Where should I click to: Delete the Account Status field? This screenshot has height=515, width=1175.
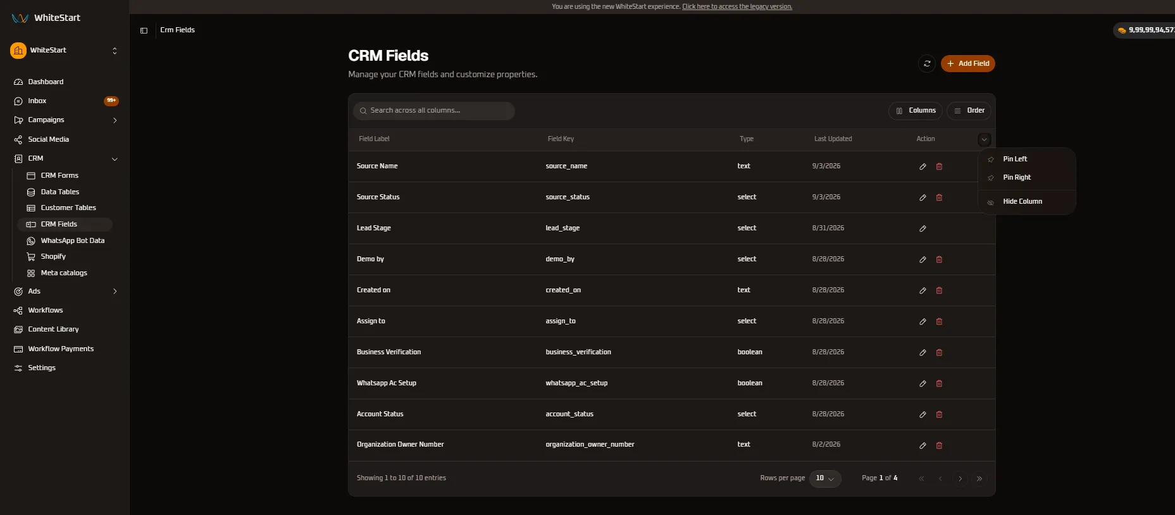point(939,414)
